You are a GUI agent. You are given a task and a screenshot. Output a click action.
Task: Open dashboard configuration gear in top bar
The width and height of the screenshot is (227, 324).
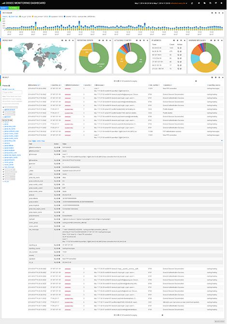[222, 3]
